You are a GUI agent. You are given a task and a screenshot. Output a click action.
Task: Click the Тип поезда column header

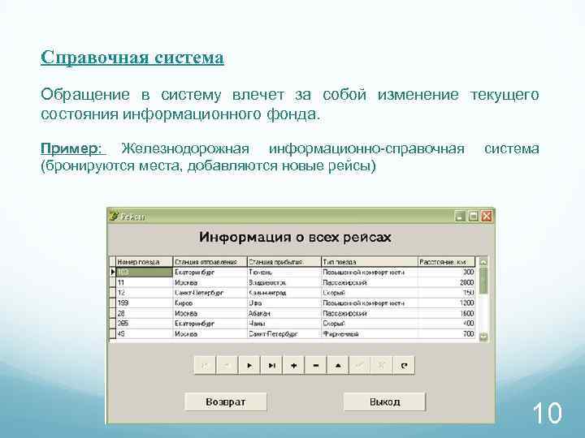tap(370, 262)
